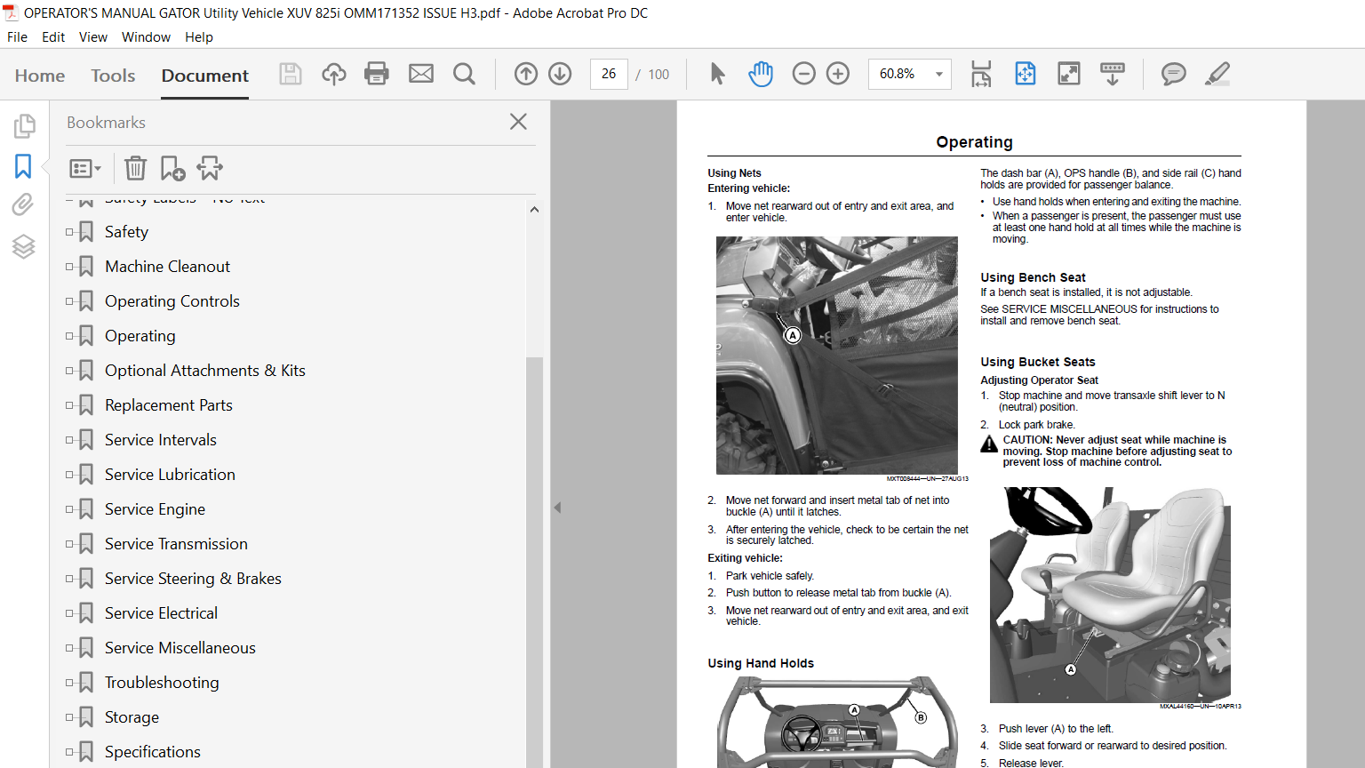1365x768 pixels.
Task: Click the page number input field
Action: pos(609,74)
